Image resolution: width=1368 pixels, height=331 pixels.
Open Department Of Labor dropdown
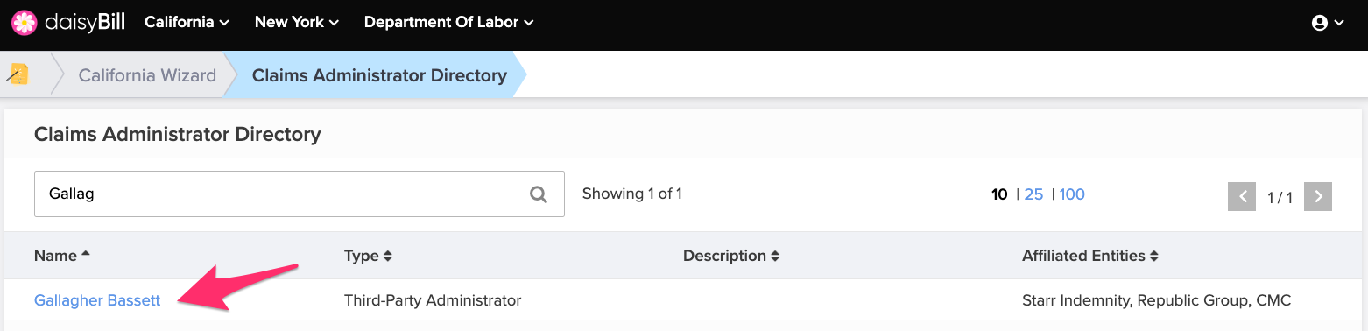pos(448,23)
